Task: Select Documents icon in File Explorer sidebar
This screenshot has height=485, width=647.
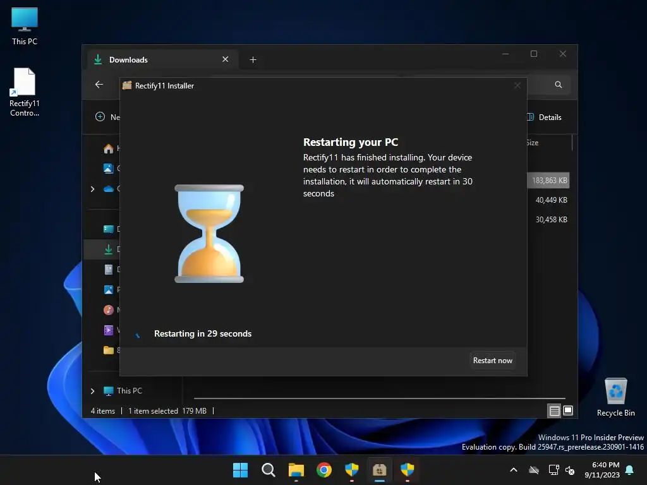Action: point(109,269)
